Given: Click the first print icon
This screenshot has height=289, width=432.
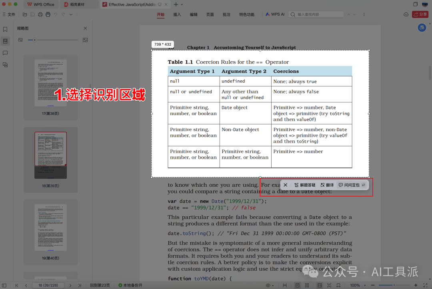Looking at the screenshot, I should coord(40,14).
